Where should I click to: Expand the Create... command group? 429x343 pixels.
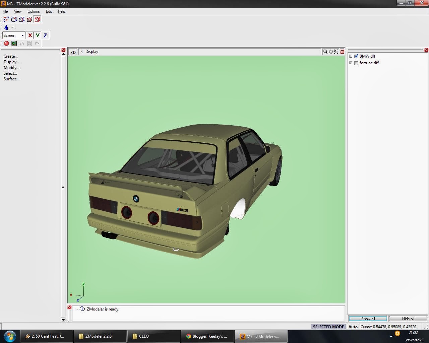[x=11, y=56]
